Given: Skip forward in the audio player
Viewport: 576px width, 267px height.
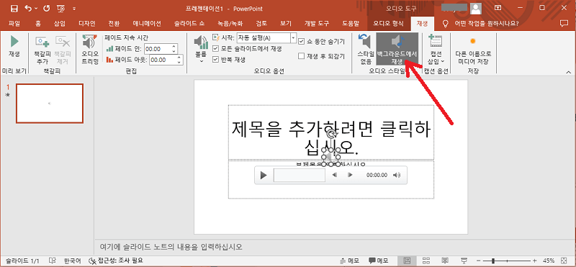Looking at the screenshot, I should coord(350,175).
